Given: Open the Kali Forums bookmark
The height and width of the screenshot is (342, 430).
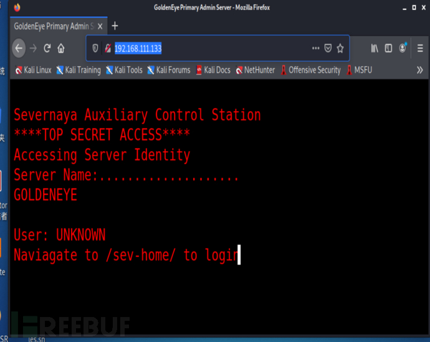Looking at the screenshot, I should click(169, 71).
